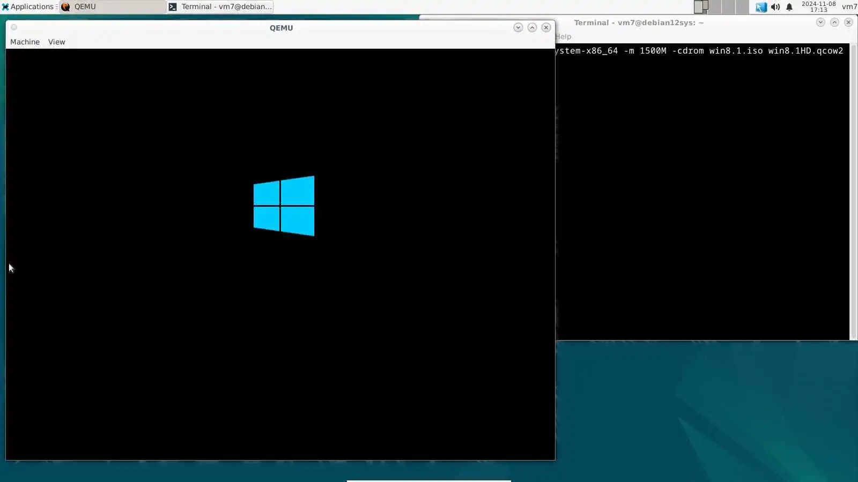Click the 2024-11-08 17:13 clock

point(818,7)
